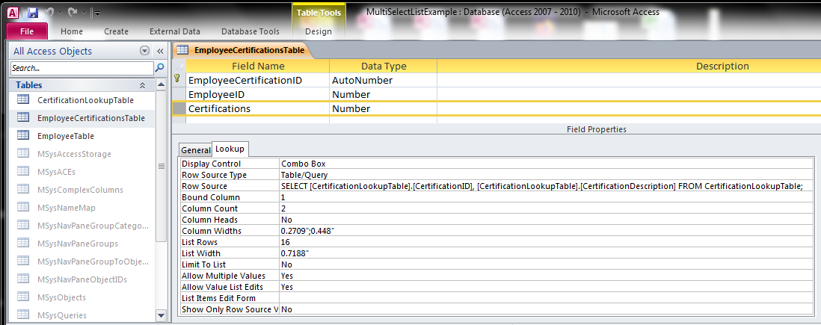Click the Show Only Row Source Values field

point(546,309)
